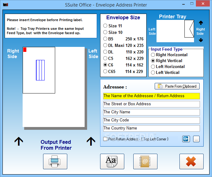Click the ellipsis button in Adressee panel
212x177 pixels.
pyautogui.click(x=196, y=139)
